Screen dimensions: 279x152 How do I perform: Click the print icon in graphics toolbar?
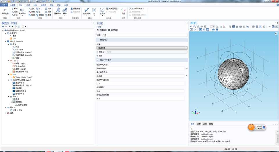(217, 30)
